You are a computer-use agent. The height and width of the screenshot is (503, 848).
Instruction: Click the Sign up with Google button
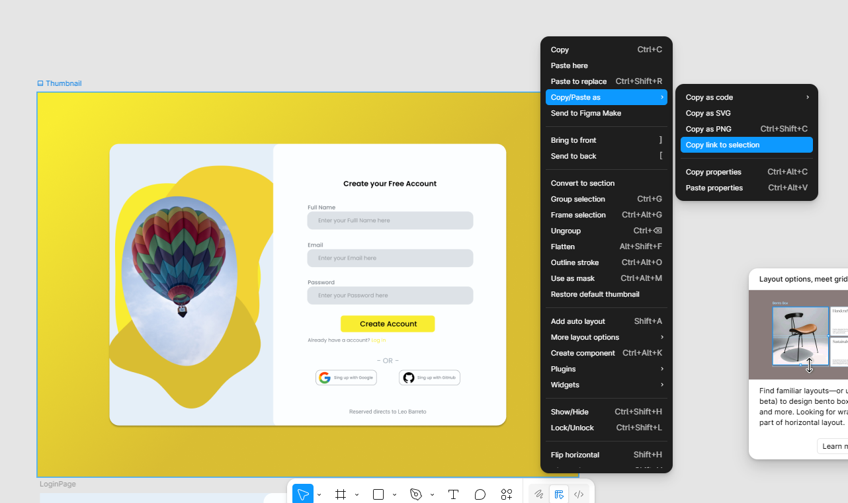pos(346,377)
